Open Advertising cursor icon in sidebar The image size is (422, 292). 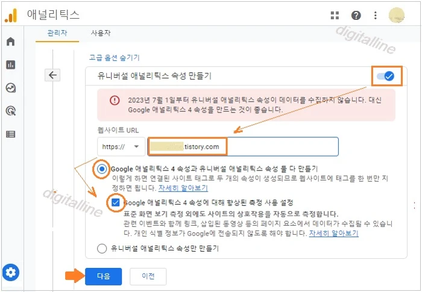11,111
